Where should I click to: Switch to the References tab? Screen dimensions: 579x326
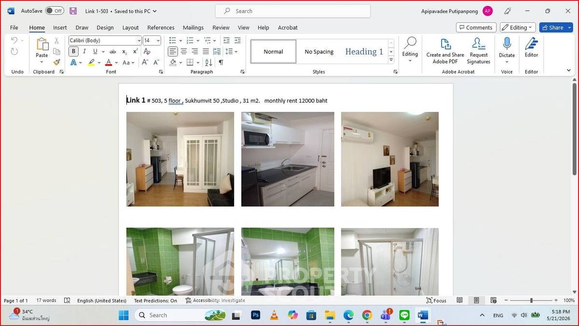[161, 27]
